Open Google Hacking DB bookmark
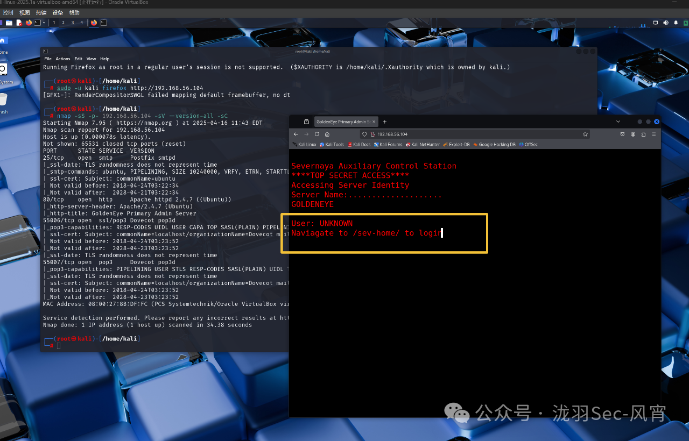The height and width of the screenshot is (441, 689). click(x=494, y=145)
